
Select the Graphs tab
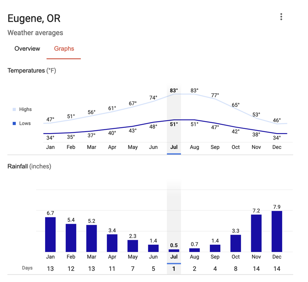64,49
